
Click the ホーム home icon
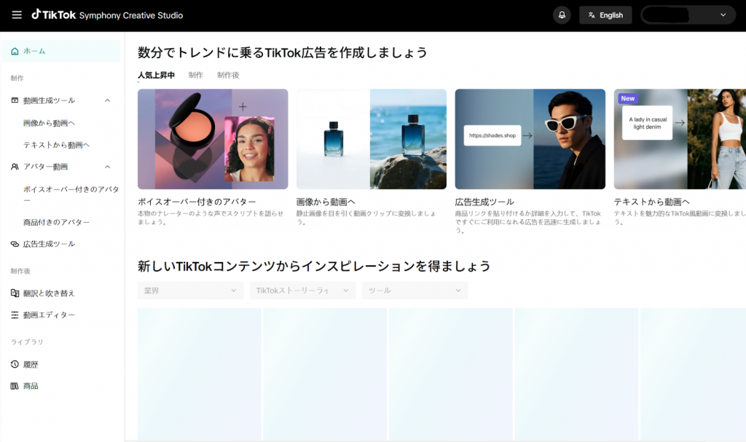coord(15,51)
